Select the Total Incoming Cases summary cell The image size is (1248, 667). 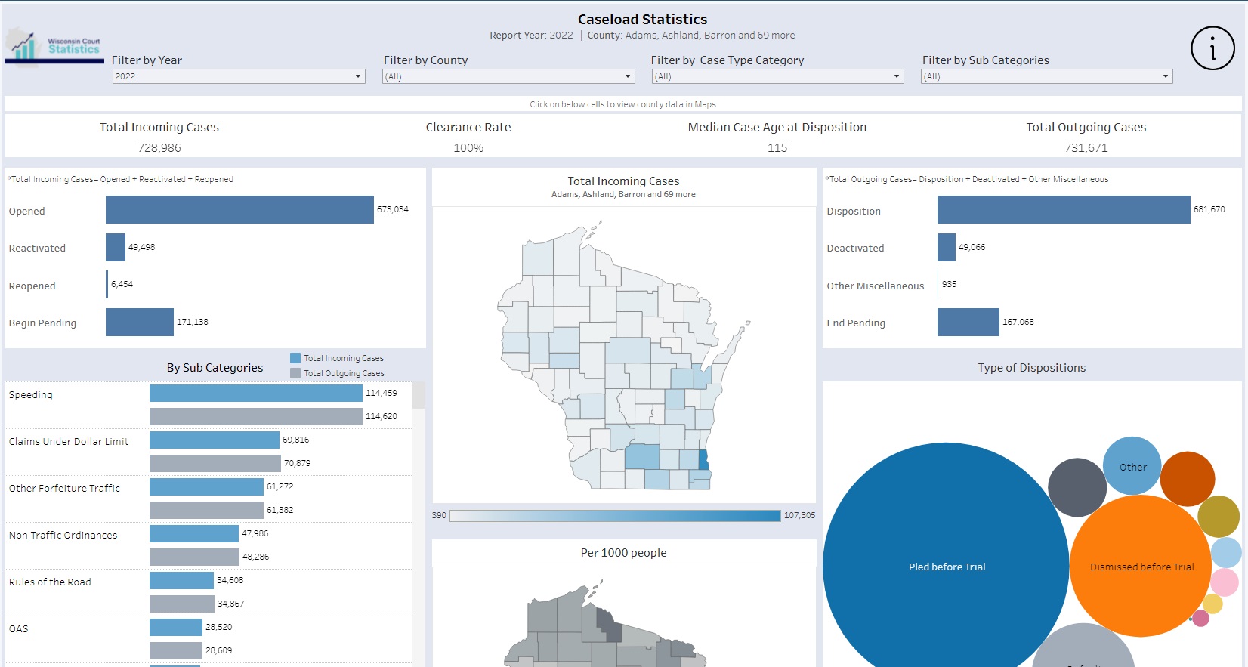tap(159, 137)
